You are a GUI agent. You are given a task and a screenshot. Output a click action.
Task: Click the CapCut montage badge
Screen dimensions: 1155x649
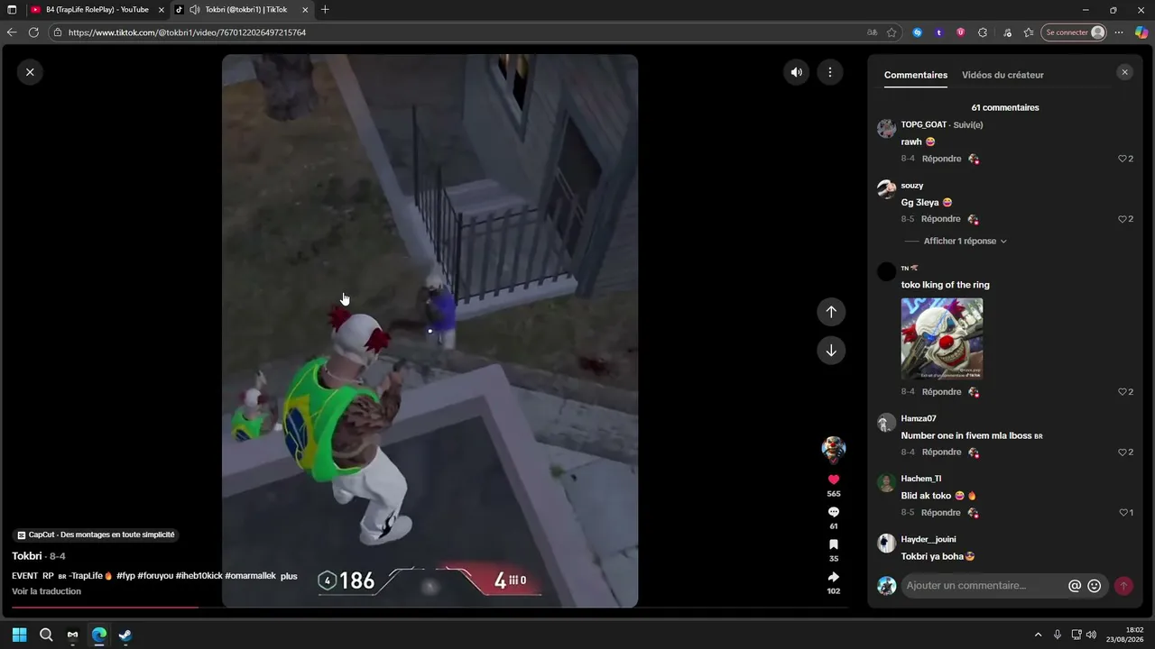coord(96,535)
